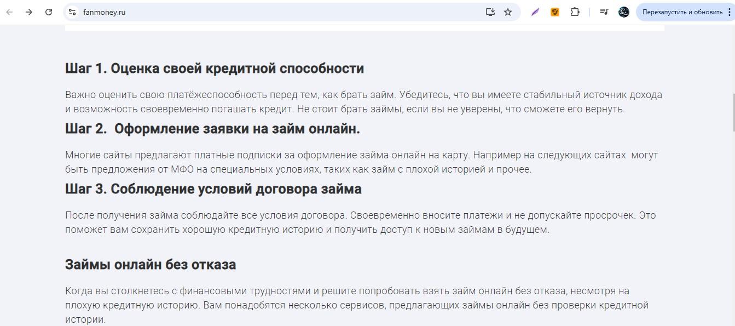Click heading Шаг 1. Оценка своей кредитной способности
This screenshot has width=735, height=326.
[x=215, y=68]
